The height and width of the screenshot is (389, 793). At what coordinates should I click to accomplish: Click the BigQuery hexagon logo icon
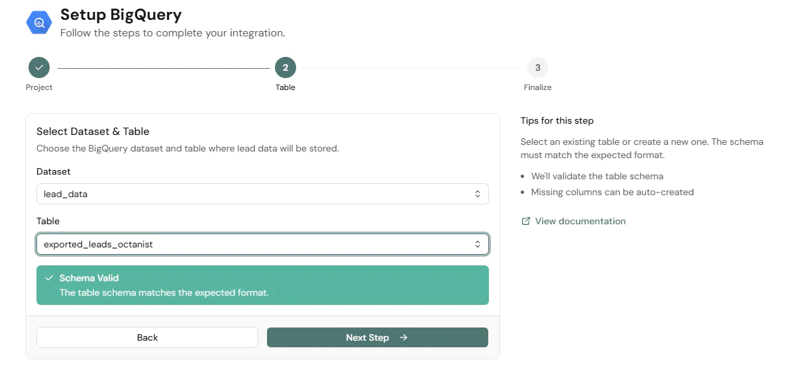39,22
